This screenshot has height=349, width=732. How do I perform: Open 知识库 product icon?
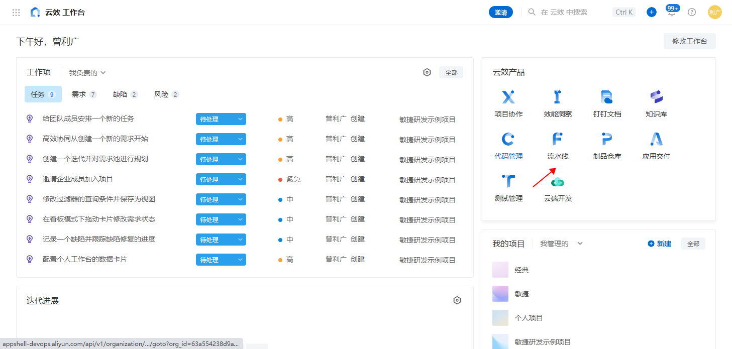tap(656, 97)
